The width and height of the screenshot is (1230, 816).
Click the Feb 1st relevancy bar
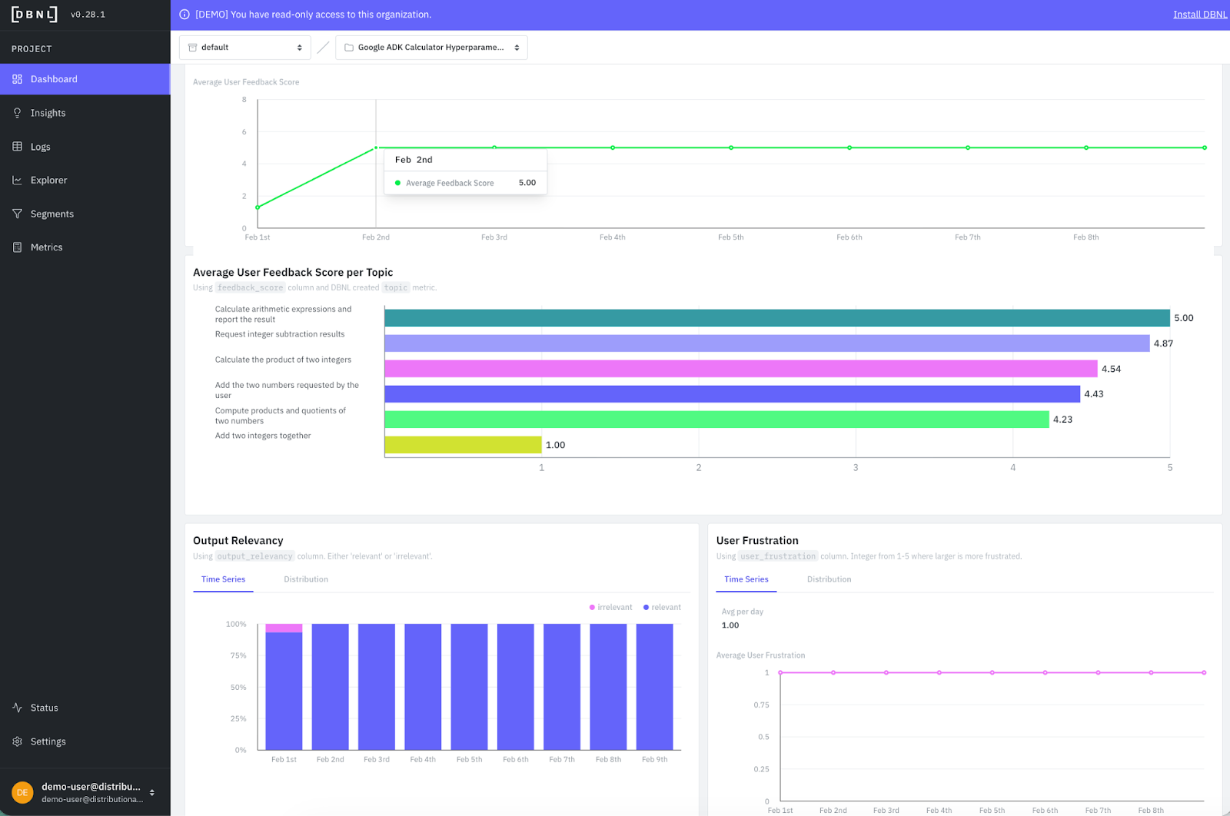pos(284,687)
